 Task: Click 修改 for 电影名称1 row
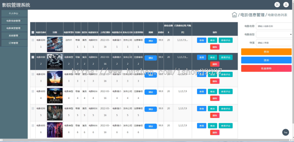click(x=212, y=40)
